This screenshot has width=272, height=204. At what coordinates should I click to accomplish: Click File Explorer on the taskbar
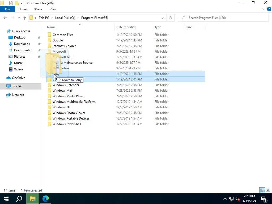click(32, 199)
